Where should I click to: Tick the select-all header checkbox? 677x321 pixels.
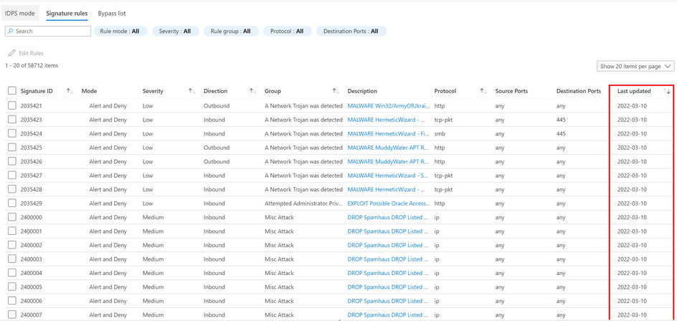(x=12, y=90)
